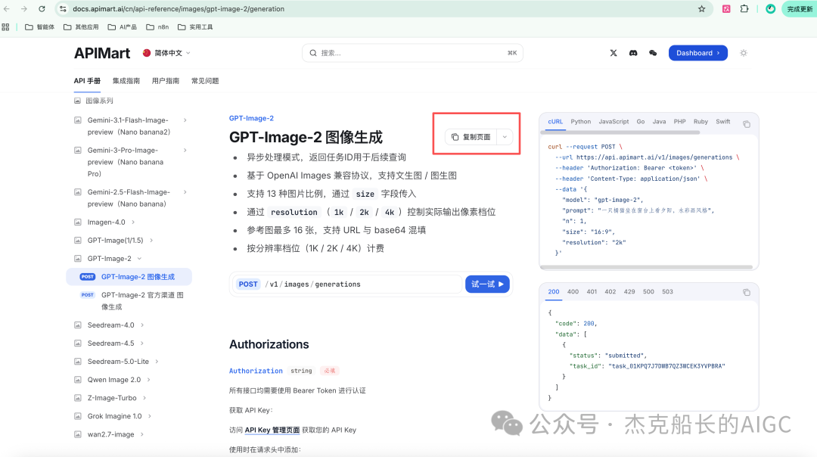817x457 pixels.
Task: Collapse the GPT-Image-2 sidebar group
Action: tap(140, 259)
